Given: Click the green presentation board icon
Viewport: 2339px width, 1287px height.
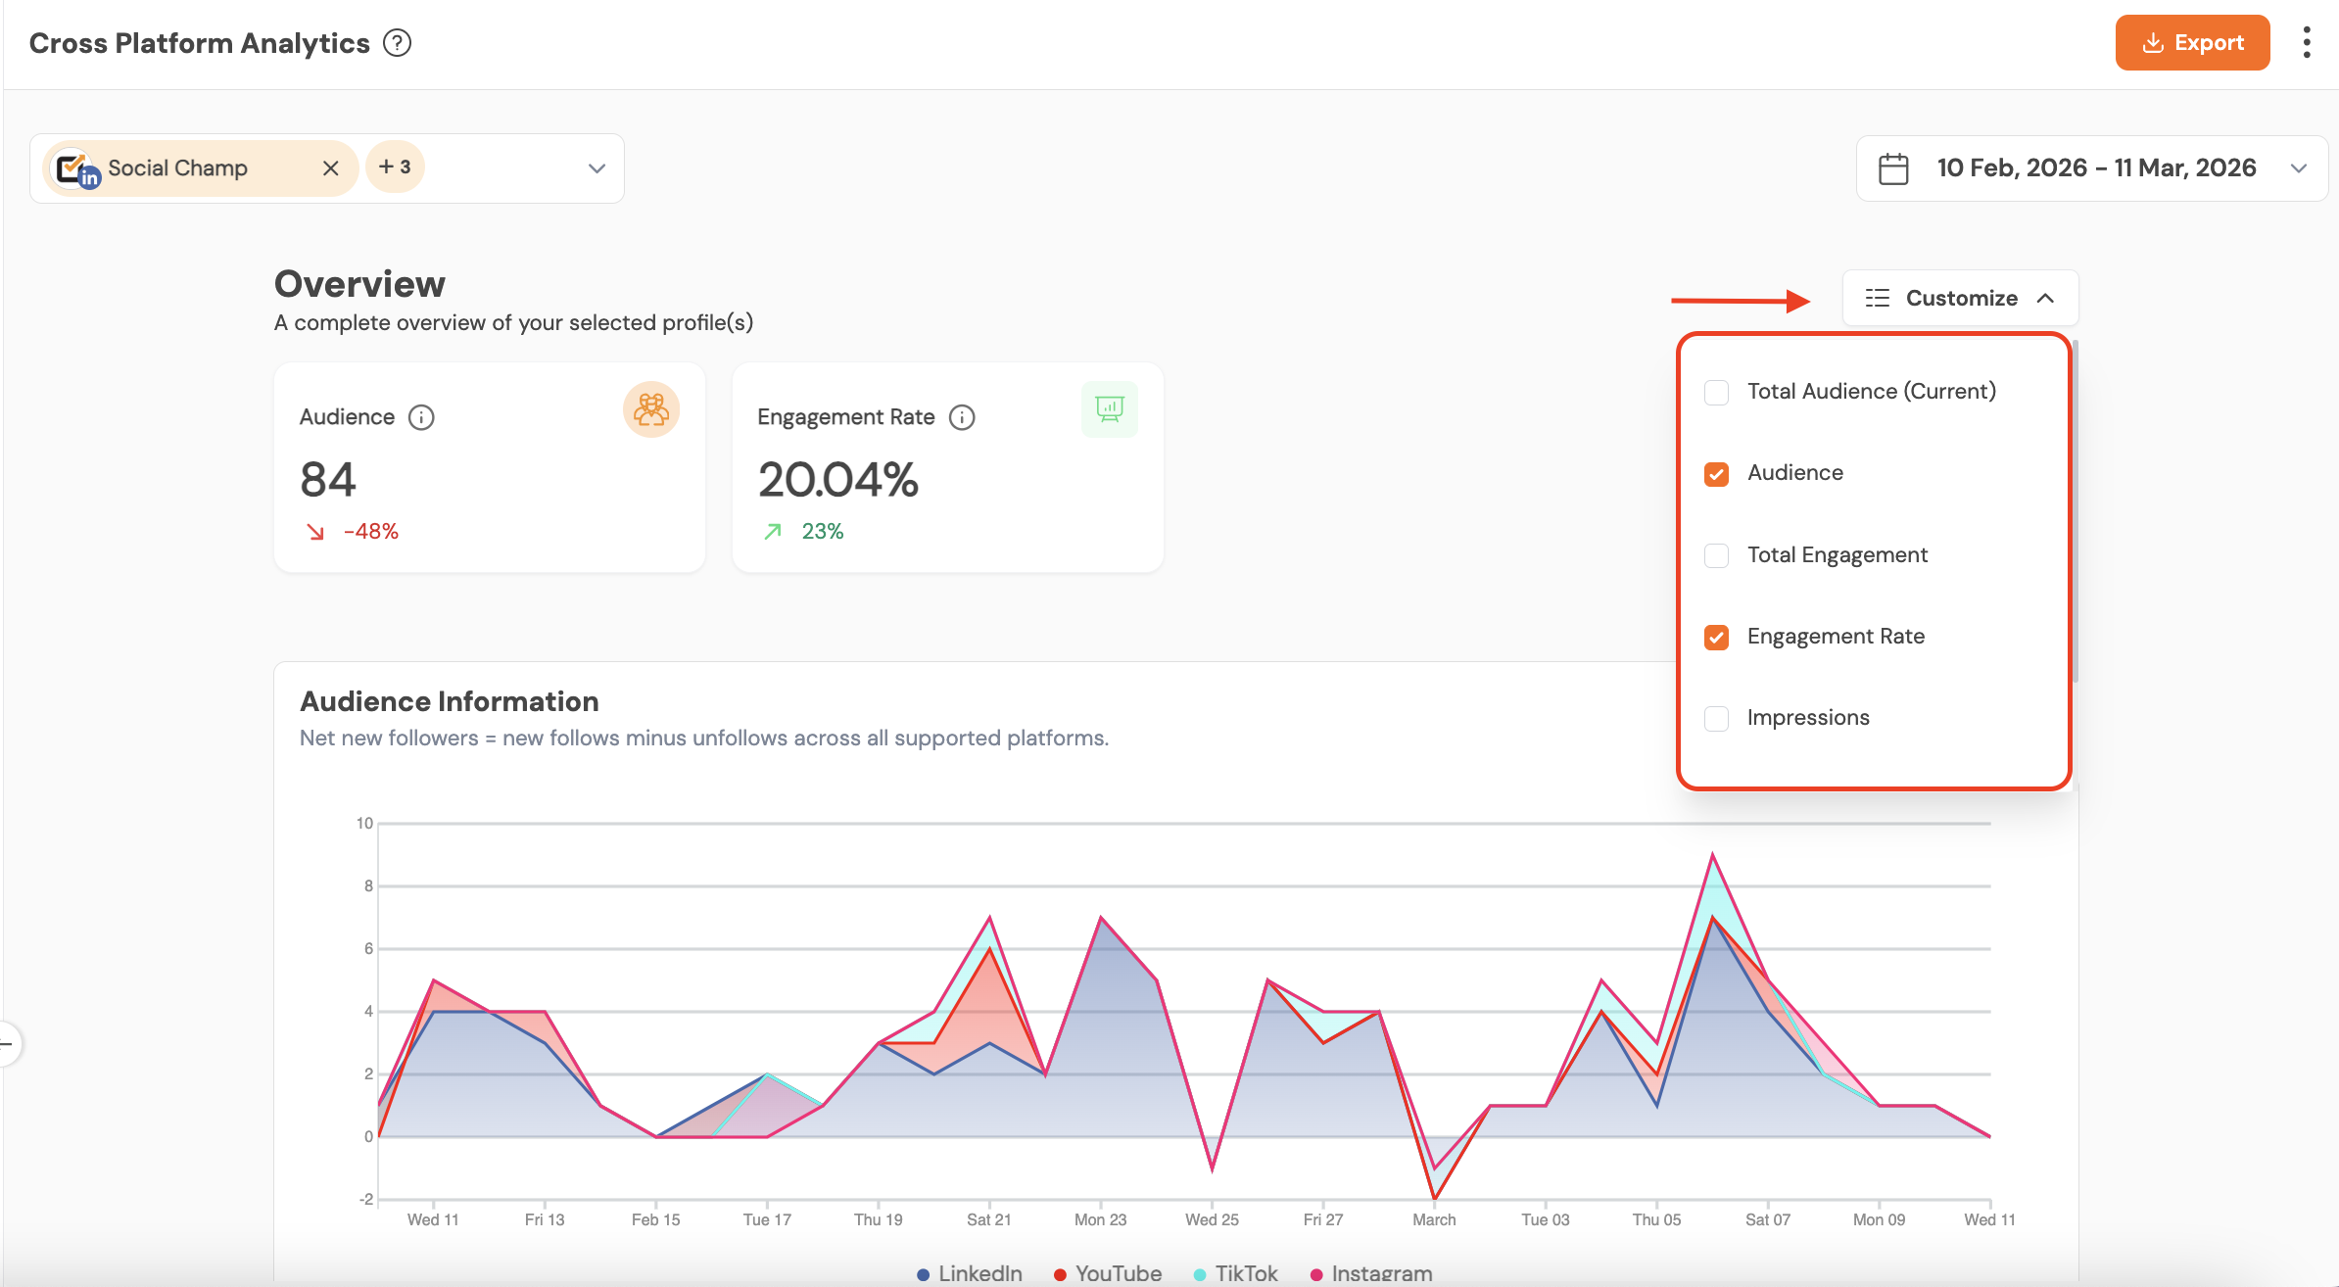Looking at the screenshot, I should pyautogui.click(x=1109, y=409).
